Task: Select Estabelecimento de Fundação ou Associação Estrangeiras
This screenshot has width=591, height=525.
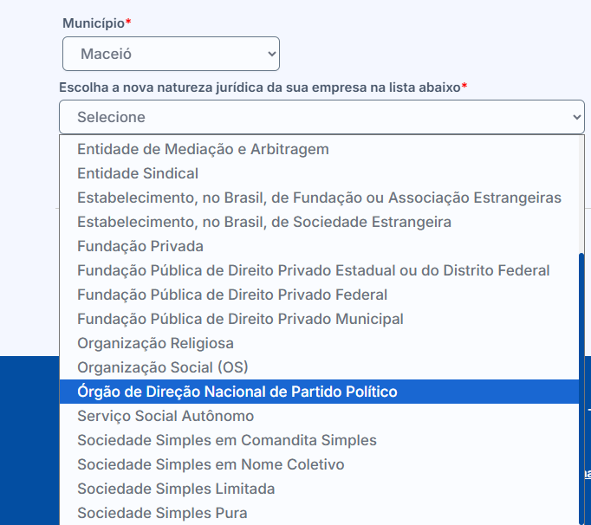Action: tap(319, 198)
